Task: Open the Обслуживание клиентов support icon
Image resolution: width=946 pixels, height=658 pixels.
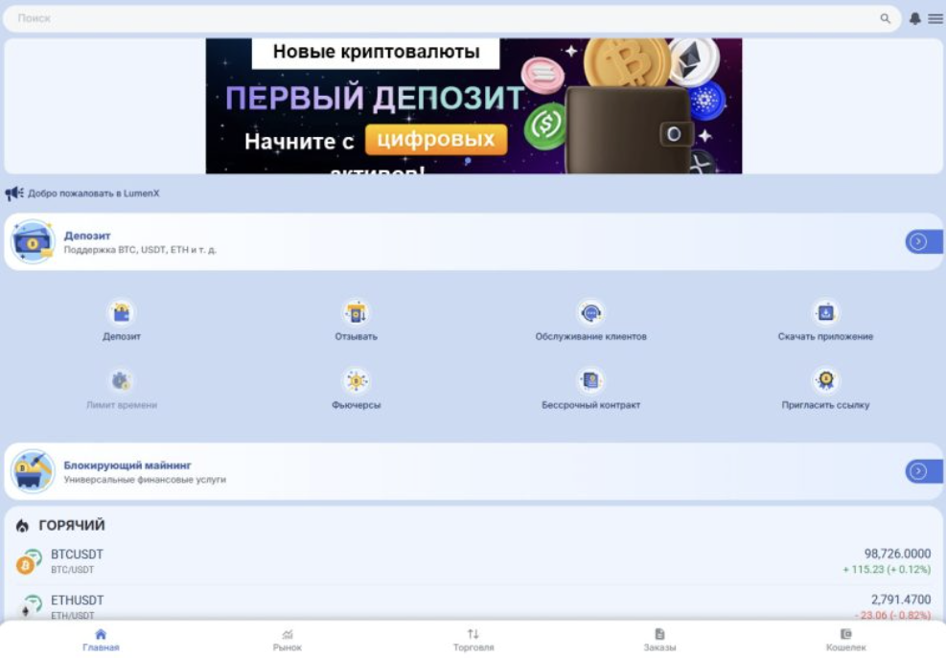Action: [x=590, y=313]
